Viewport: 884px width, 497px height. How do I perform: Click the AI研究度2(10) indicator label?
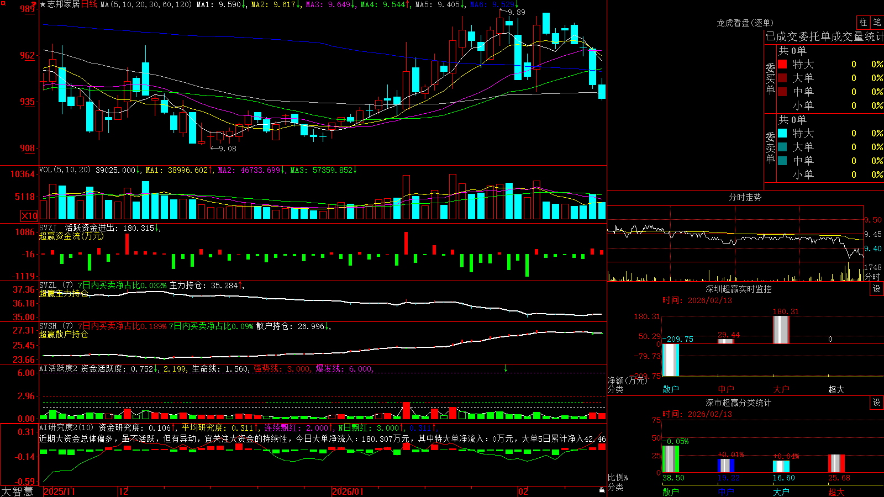pos(66,428)
